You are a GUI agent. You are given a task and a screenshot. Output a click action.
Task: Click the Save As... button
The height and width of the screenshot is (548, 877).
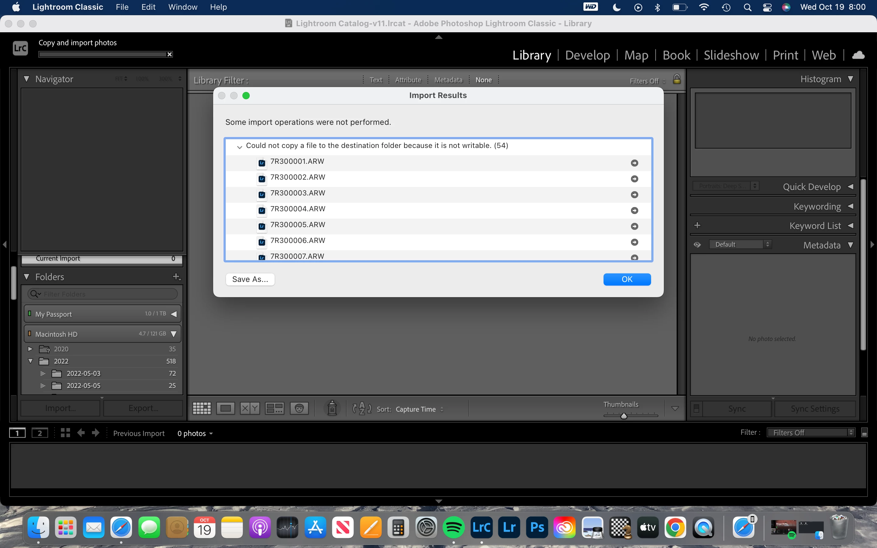pos(250,279)
